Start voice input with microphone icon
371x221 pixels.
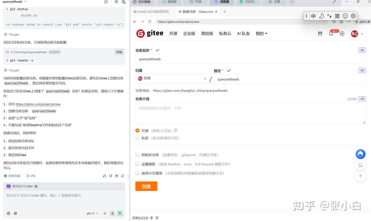[112, 213]
